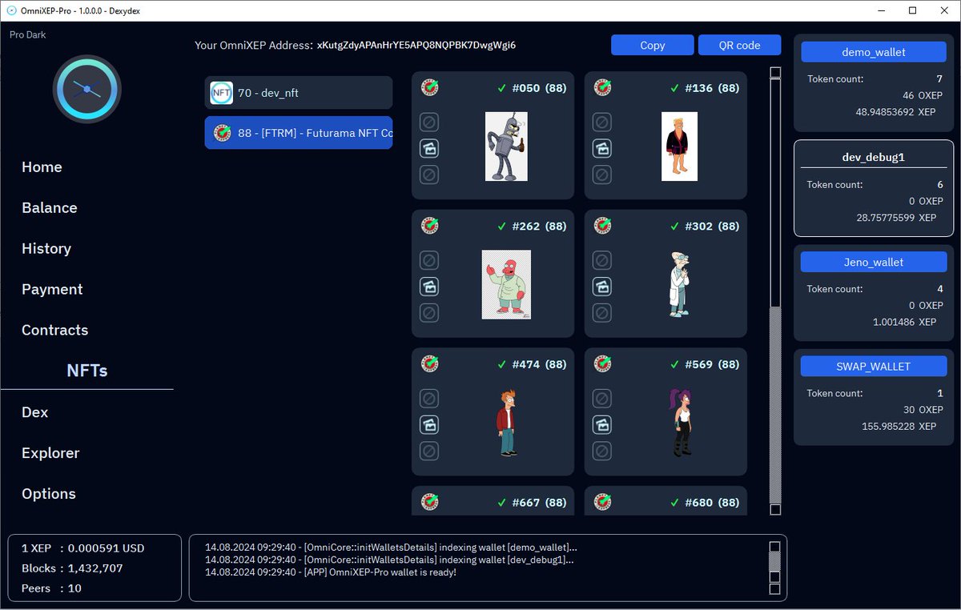This screenshot has width=961, height=610.
Task: Click the NFT list scrollbar down button
Action: tap(775, 509)
